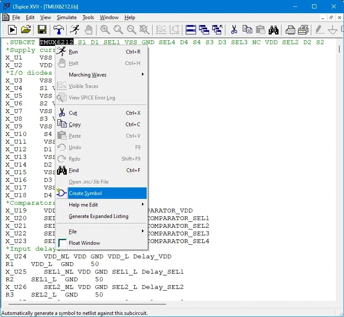Expand the File submenu in the context menu
Viewport: 344px width, 317px height.
102,232
